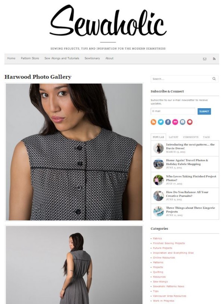Open the Facebook page icon
Screen dimensions: 224x304
(x=168, y=122)
